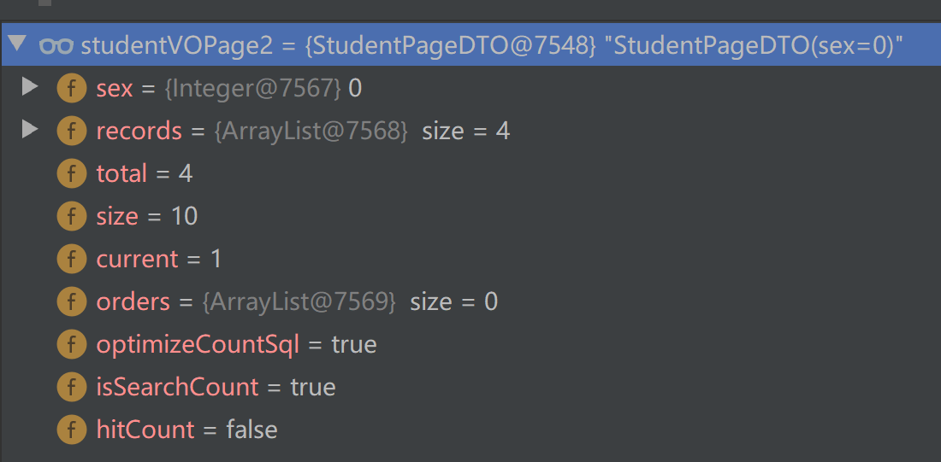Click field icon beside isSearchCount

click(71, 387)
